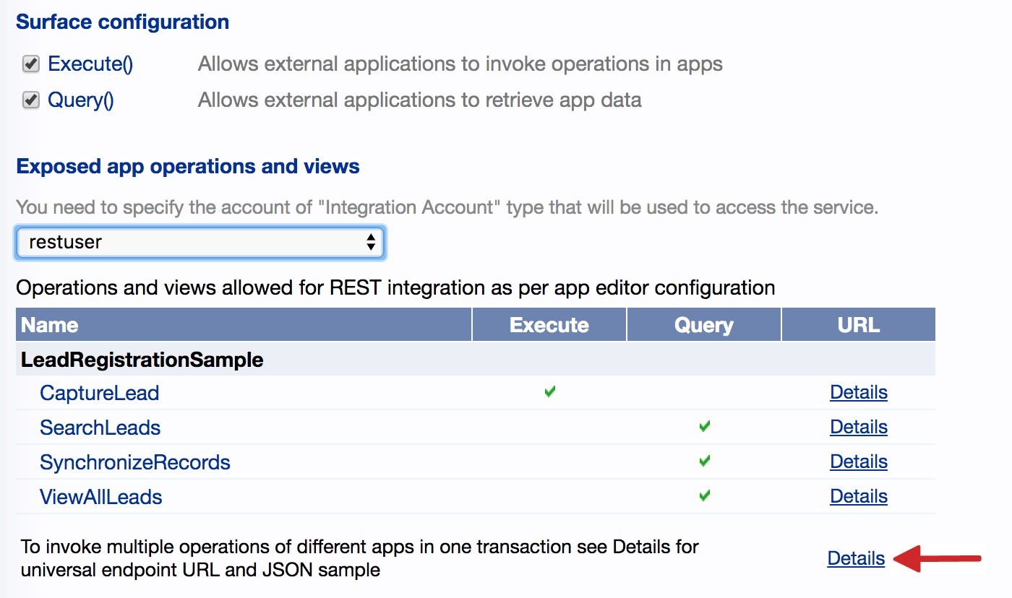Open the ViewAllLeads view
This screenshot has height=598, width=1012.
(x=100, y=497)
